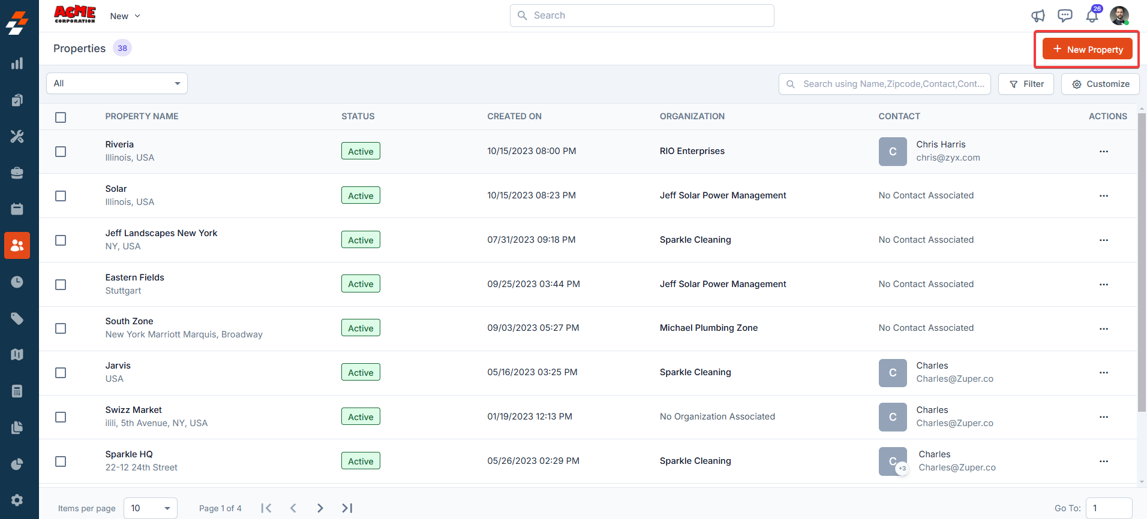The width and height of the screenshot is (1147, 519).
Task: Open the calculator accounting sidebar icon
Action: pos(17,391)
